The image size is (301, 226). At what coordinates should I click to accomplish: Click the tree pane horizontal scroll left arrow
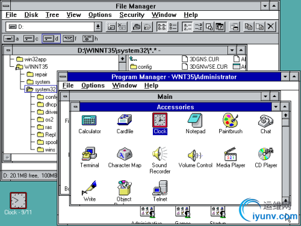7,157
